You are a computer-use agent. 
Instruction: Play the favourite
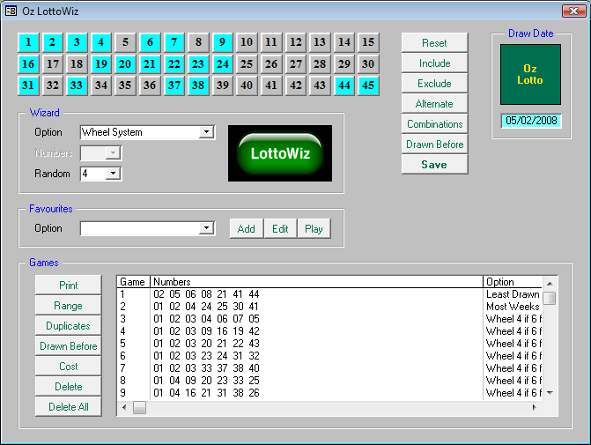[x=314, y=228]
